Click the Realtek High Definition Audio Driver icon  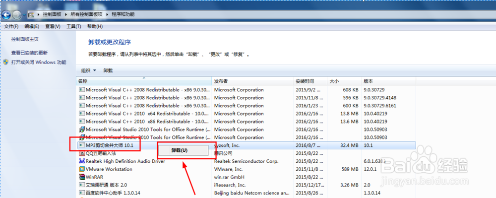click(x=82, y=161)
